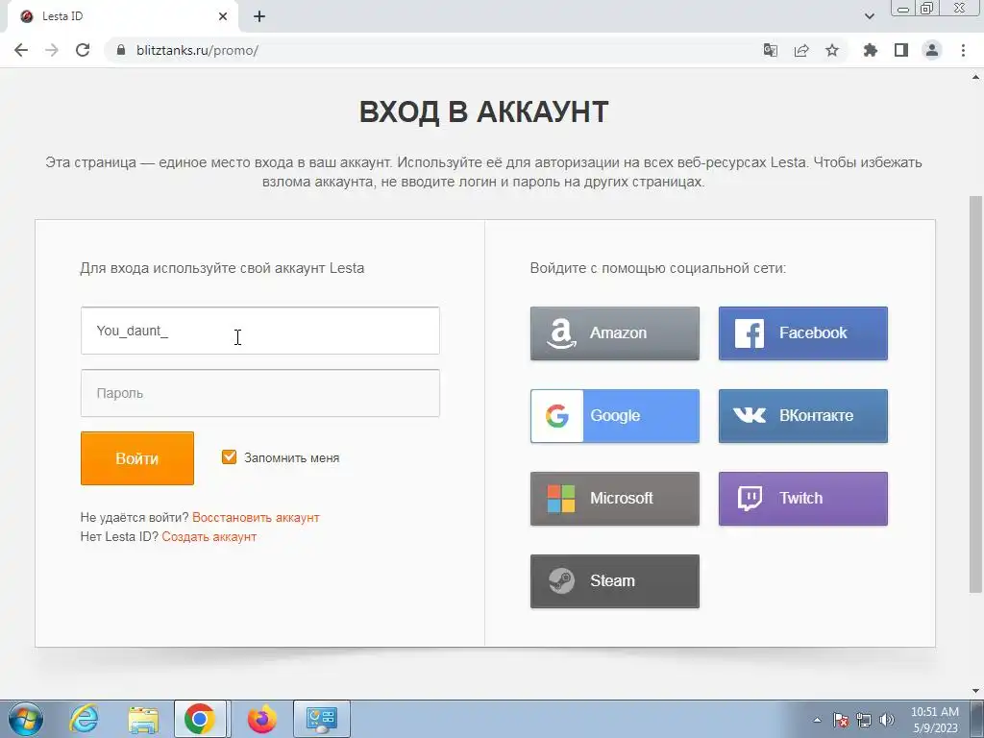This screenshot has height=738, width=984.
Task: Click the orange Войти button
Action: point(136,458)
